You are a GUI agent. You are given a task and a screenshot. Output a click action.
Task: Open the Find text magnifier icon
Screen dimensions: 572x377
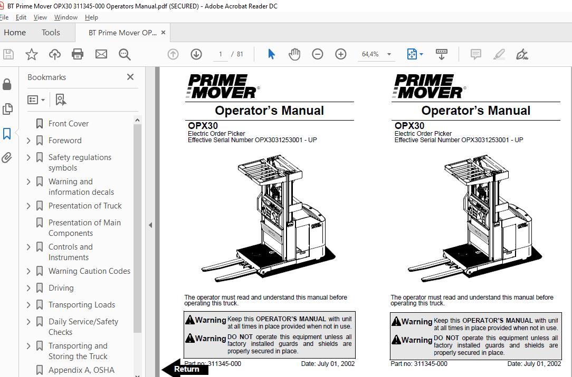point(125,54)
